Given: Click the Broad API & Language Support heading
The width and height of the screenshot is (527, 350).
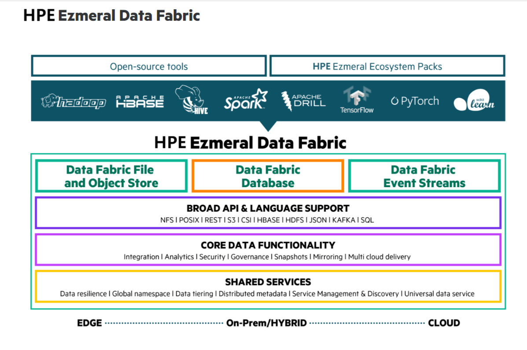Looking at the screenshot, I should [268, 208].
